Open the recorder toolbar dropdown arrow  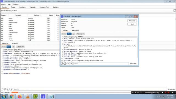pyautogui.click(x=133, y=92)
